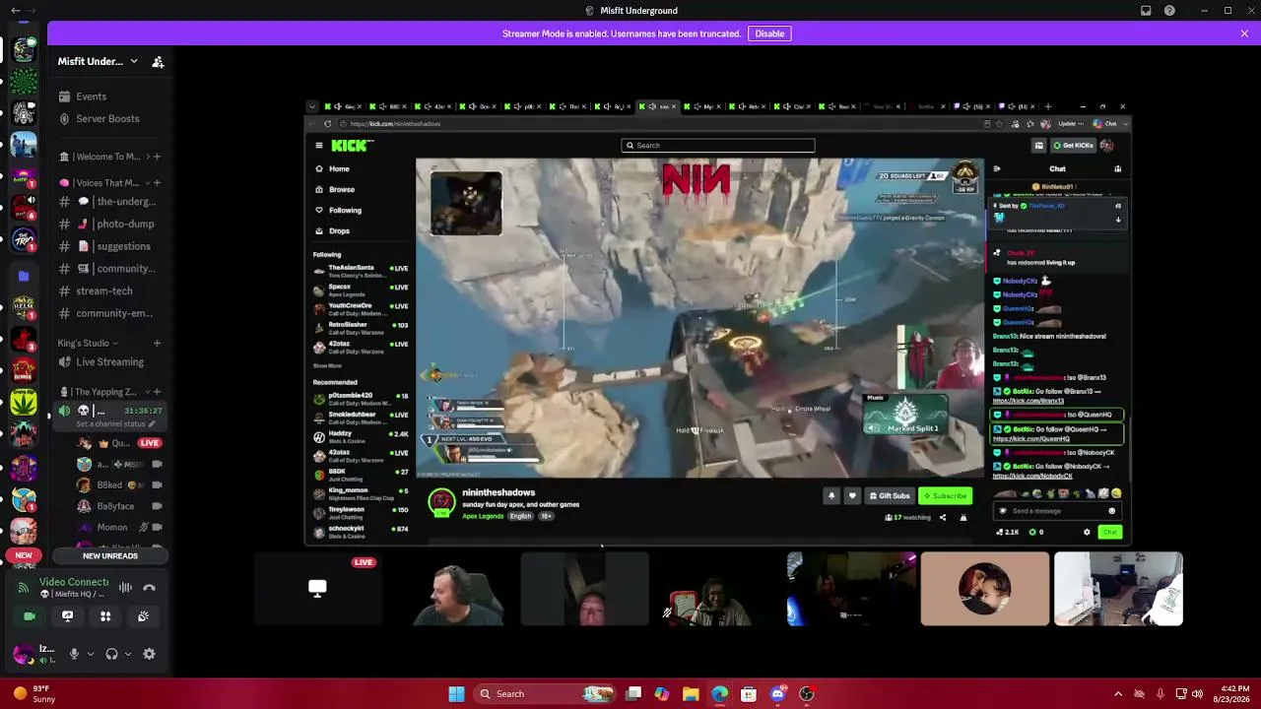Open Misfit Underground server dropdown
The height and width of the screenshot is (709, 1261).
[134, 61]
